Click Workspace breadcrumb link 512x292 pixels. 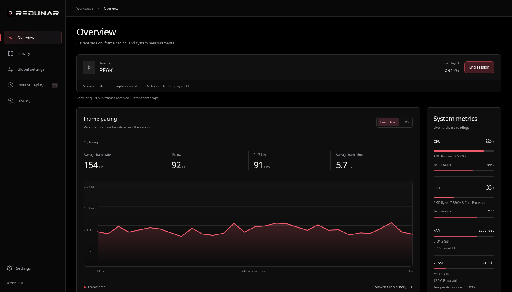click(85, 8)
